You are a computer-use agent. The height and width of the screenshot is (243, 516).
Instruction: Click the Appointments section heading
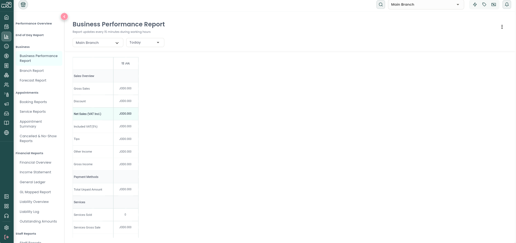click(27, 93)
